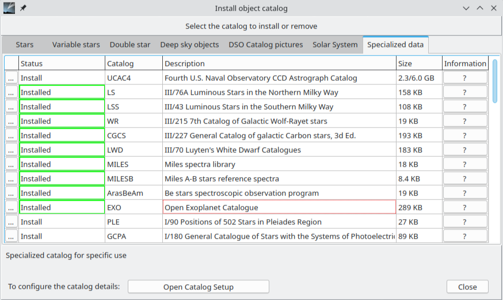Click the Size column header
The width and height of the screenshot is (503, 300).
pos(420,63)
